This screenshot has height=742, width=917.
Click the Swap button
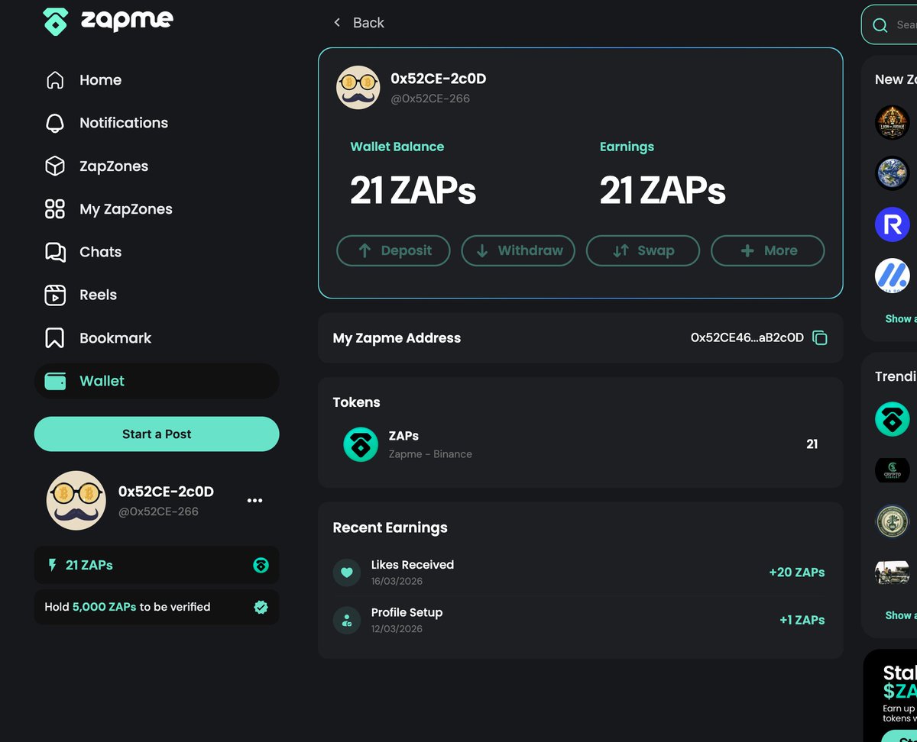(x=643, y=250)
